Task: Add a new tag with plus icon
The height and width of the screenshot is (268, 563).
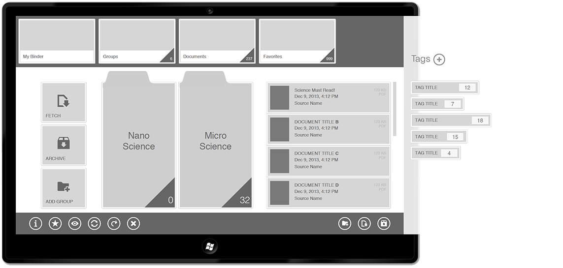Action: 439,60
